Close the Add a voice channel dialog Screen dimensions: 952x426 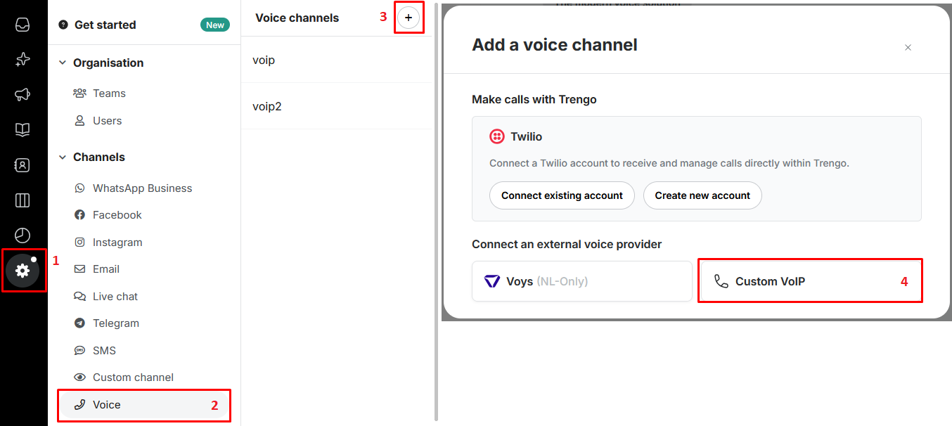pos(908,48)
